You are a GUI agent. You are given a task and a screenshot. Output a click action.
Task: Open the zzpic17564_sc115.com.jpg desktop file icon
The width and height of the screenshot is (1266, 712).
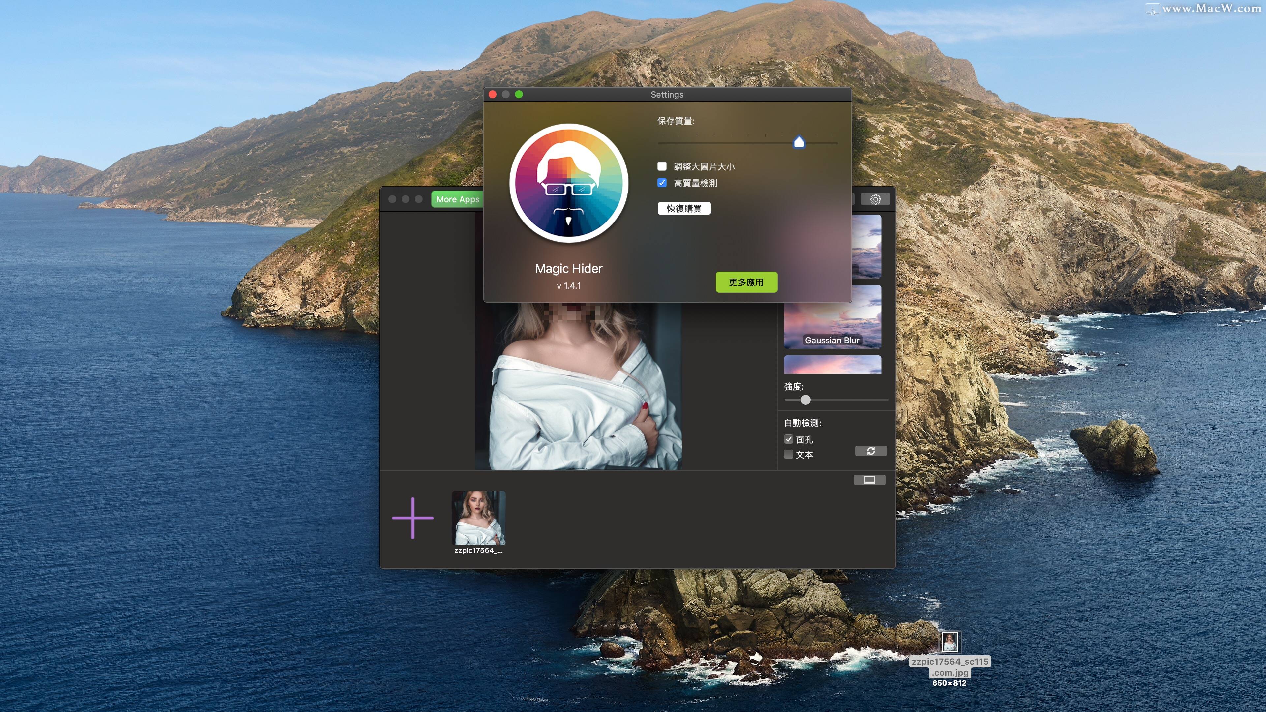[x=950, y=642]
